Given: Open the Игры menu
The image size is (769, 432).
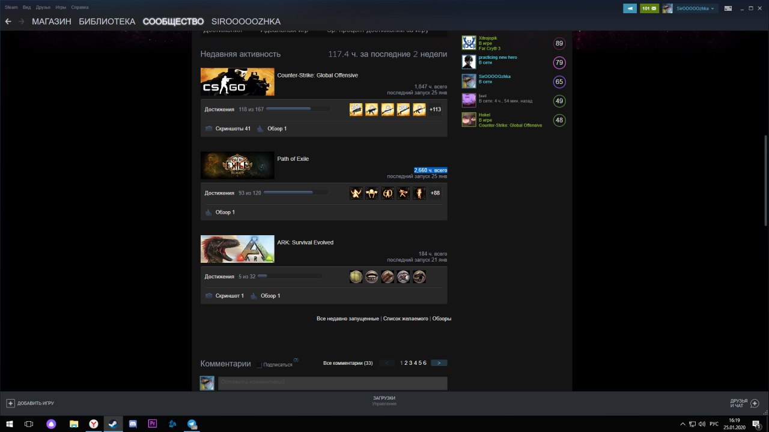Looking at the screenshot, I should click(x=61, y=7).
